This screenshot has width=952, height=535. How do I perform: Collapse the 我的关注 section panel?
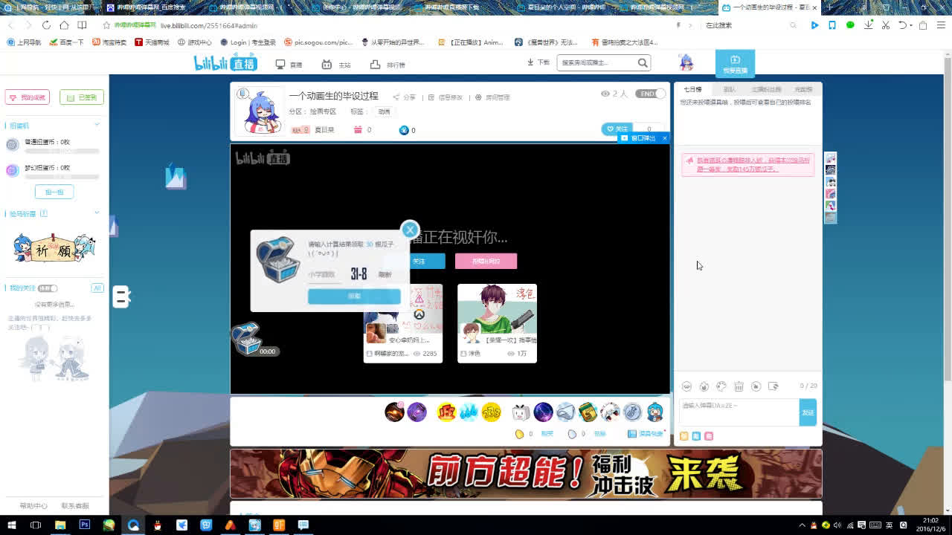pos(97,288)
